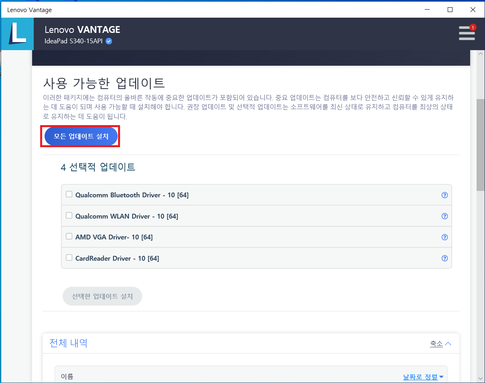Open help for Qualcomm WLAN Driver
This screenshot has width=485, height=383.
(x=444, y=216)
